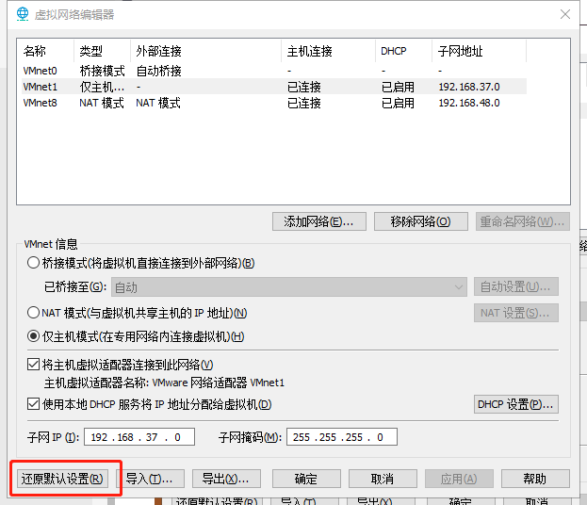Viewport: 587px width, 505px height.
Task: Open the 已桥接至 dropdown
Action: tap(289, 287)
